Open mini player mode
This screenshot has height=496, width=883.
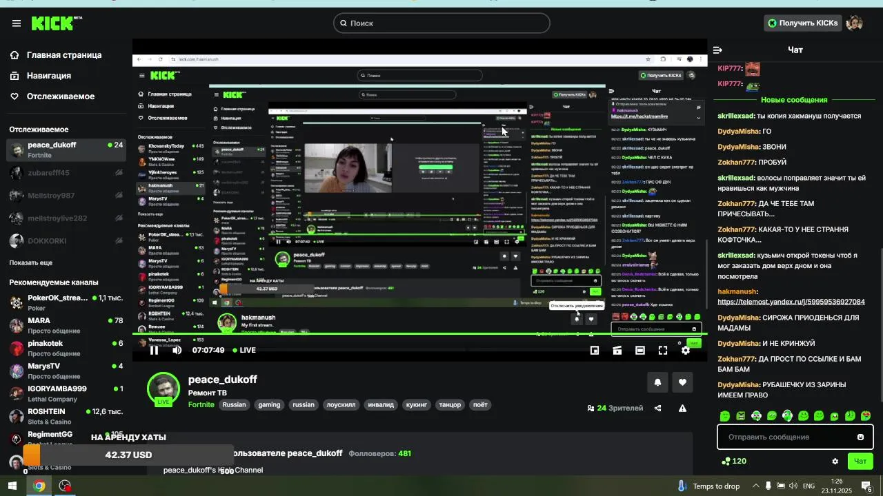point(595,351)
